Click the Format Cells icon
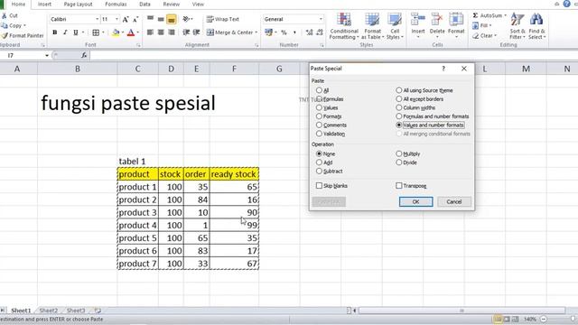Image resolution: width=578 pixels, height=325 pixels. pyautogui.click(x=456, y=19)
